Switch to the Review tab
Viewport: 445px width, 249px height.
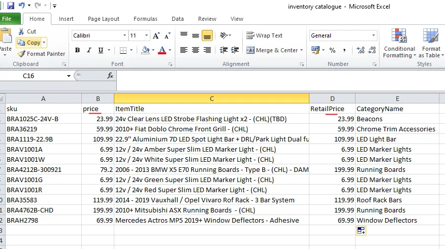(x=207, y=19)
